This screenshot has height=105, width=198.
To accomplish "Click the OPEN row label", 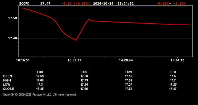I will pos(8,76).
